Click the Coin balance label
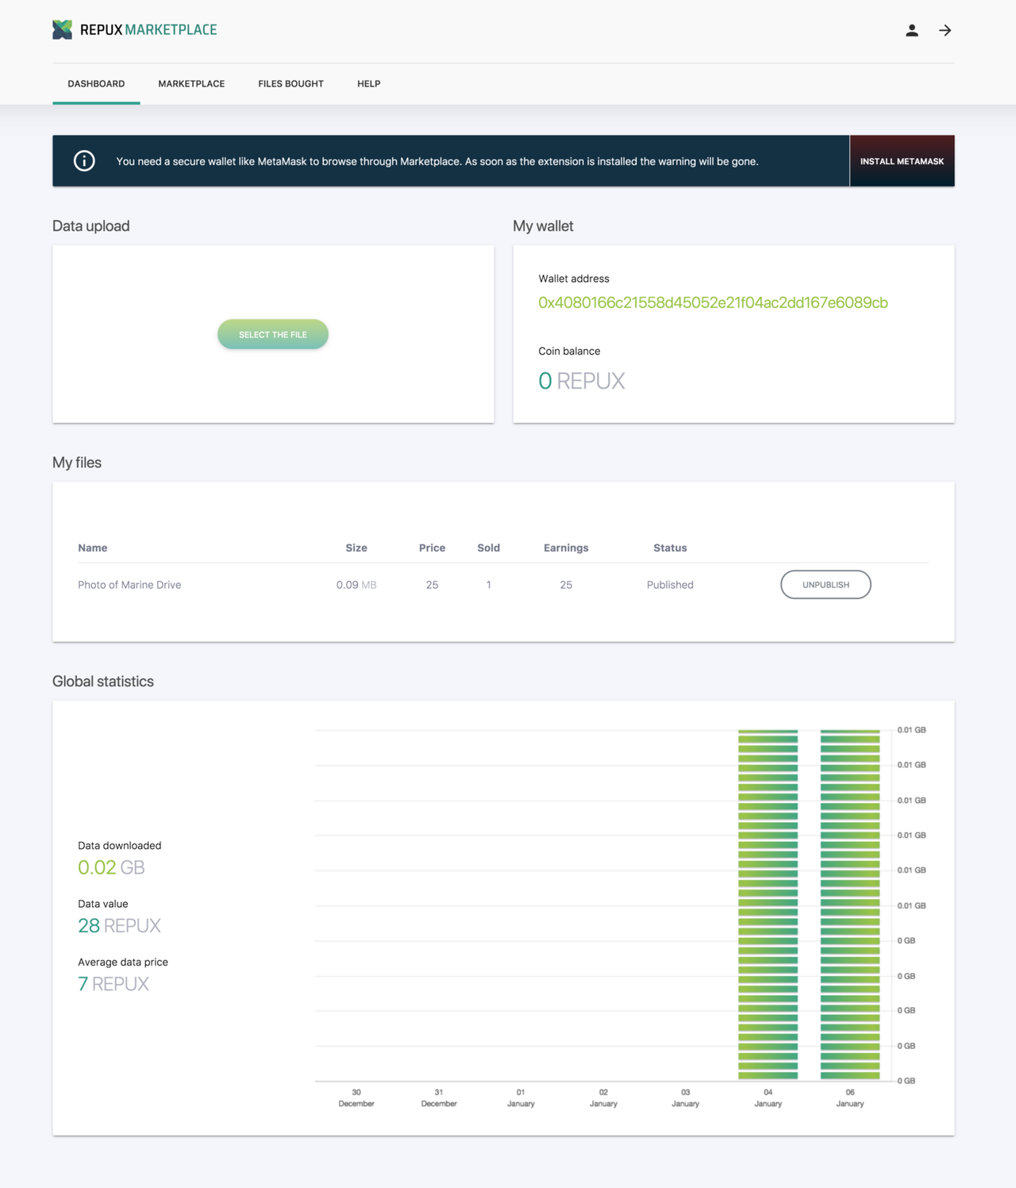The height and width of the screenshot is (1188, 1016). [x=569, y=351]
